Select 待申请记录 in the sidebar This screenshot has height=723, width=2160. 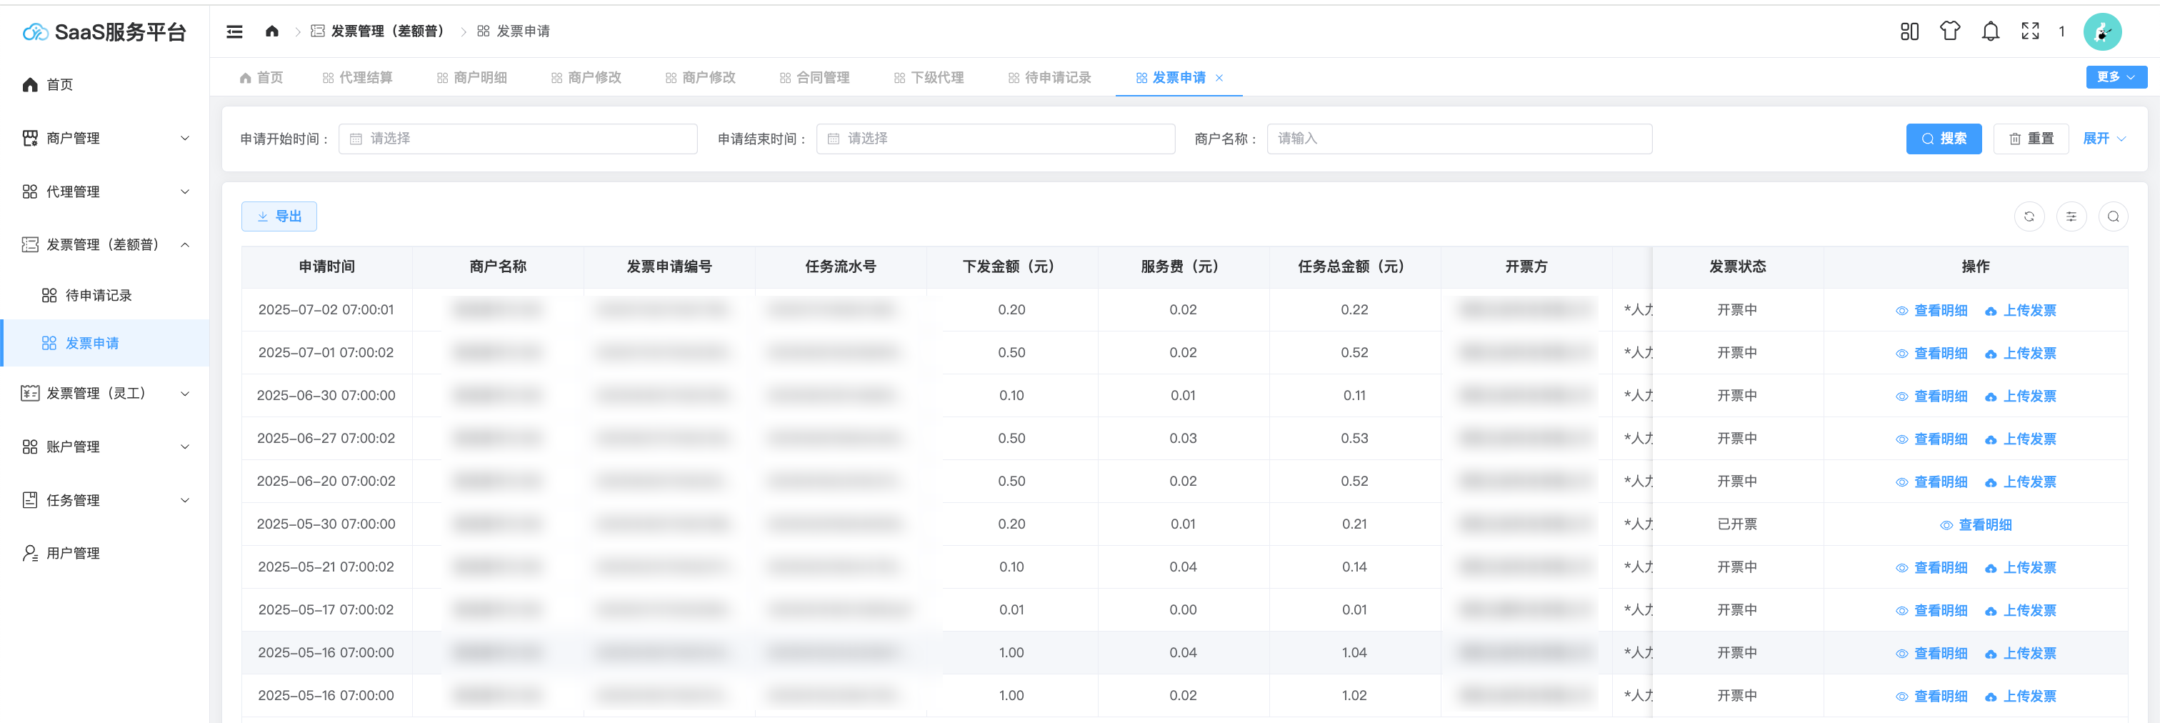(98, 296)
